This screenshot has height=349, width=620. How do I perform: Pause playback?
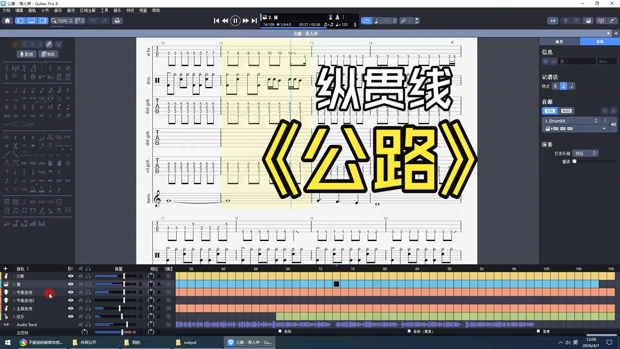pos(235,21)
